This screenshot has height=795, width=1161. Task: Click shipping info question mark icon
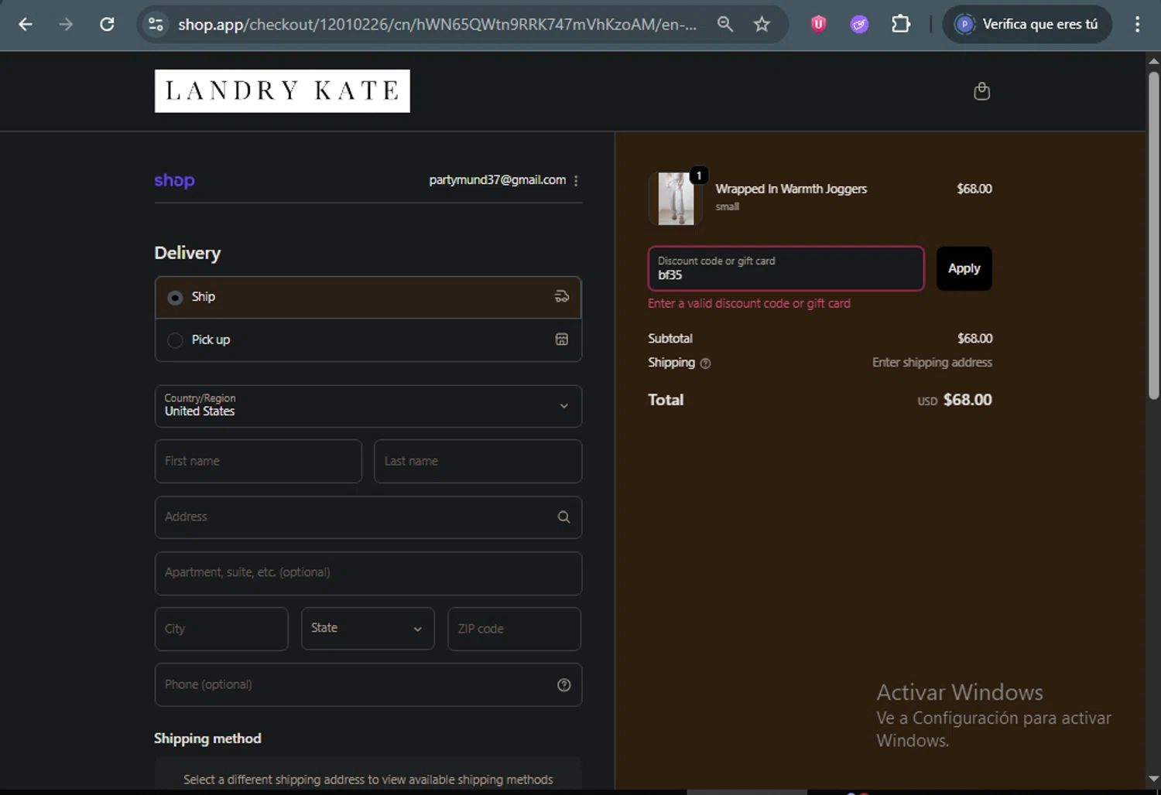pyautogui.click(x=705, y=363)
